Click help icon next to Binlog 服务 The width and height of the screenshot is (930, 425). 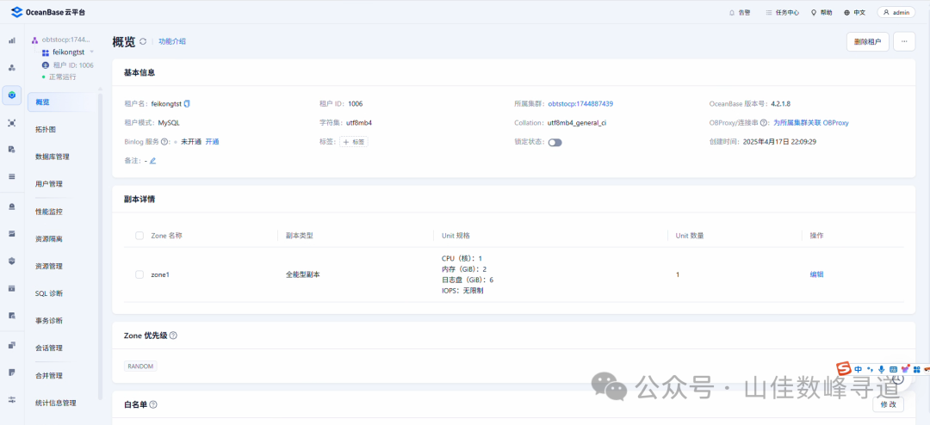(x=165, y=142)
